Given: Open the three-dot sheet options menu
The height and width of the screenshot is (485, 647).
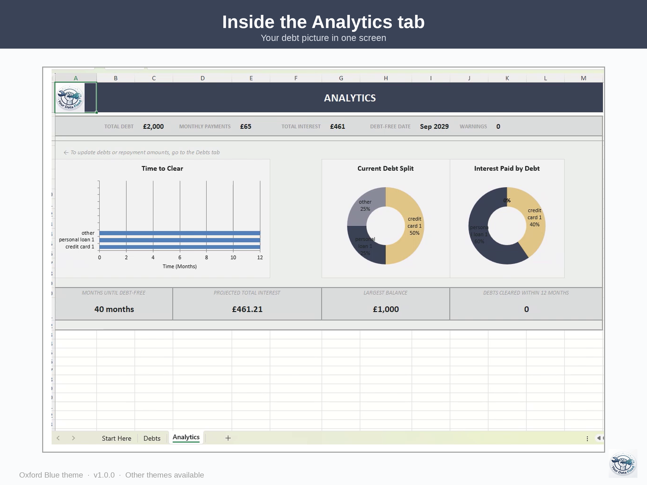Looking at the screenshot, I should (587, 438).
